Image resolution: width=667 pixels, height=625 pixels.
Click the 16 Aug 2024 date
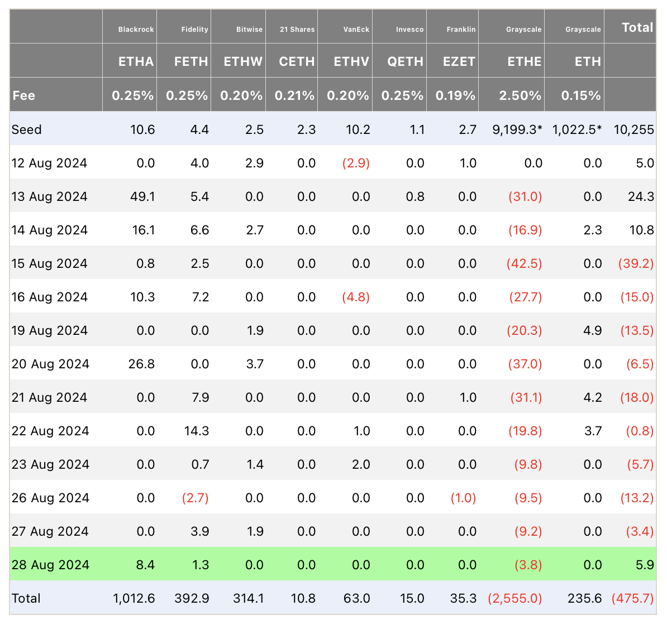[x=49, y=297]
